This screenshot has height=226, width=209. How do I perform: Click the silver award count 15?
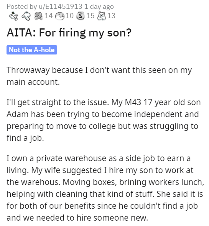tap(91, 16)
